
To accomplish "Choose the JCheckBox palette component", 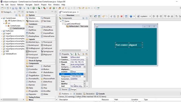I will pyautogui.click(x=31, y=73).
